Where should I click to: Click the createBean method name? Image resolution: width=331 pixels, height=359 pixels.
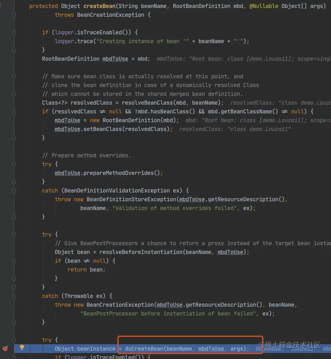click(99, 6)
